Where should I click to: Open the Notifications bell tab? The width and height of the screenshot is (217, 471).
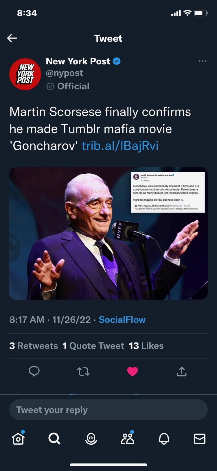[x=164, y=439]
